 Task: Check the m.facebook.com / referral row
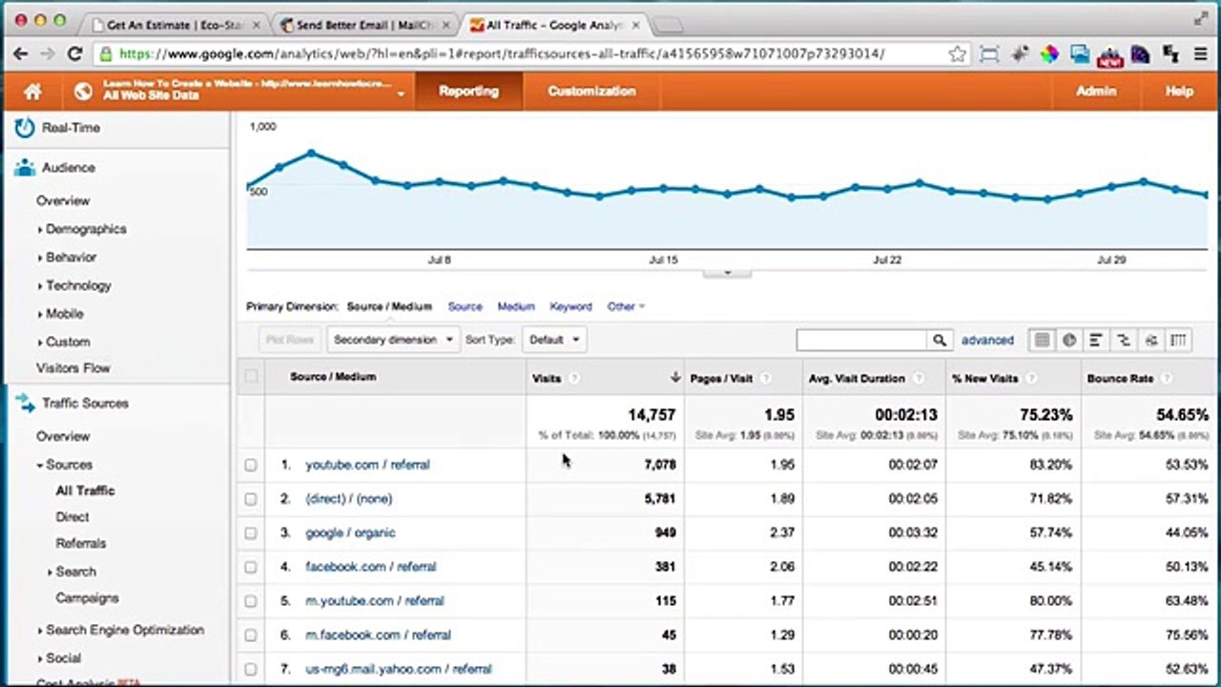click(251, 635)
